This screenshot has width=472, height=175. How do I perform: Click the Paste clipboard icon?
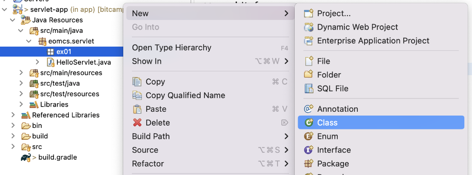(137, 109)
